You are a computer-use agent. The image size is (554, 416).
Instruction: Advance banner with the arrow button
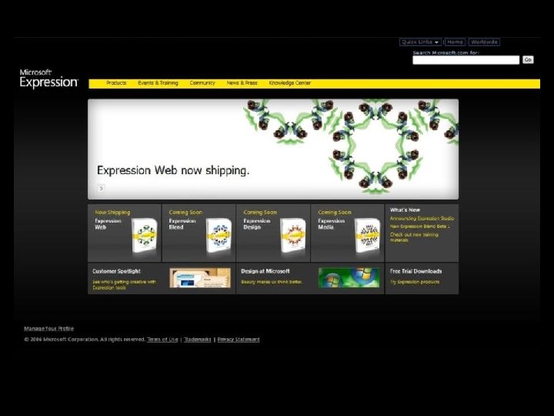pyautogui.click(x=101, y=188)
